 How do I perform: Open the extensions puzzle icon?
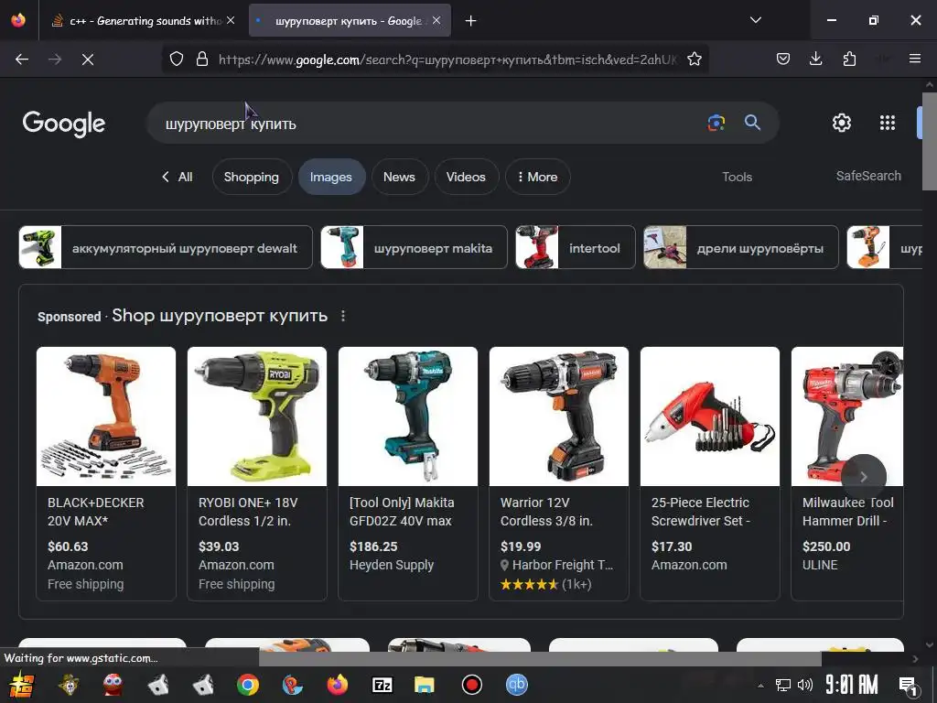pyautogui.click(x=849, y=59)
